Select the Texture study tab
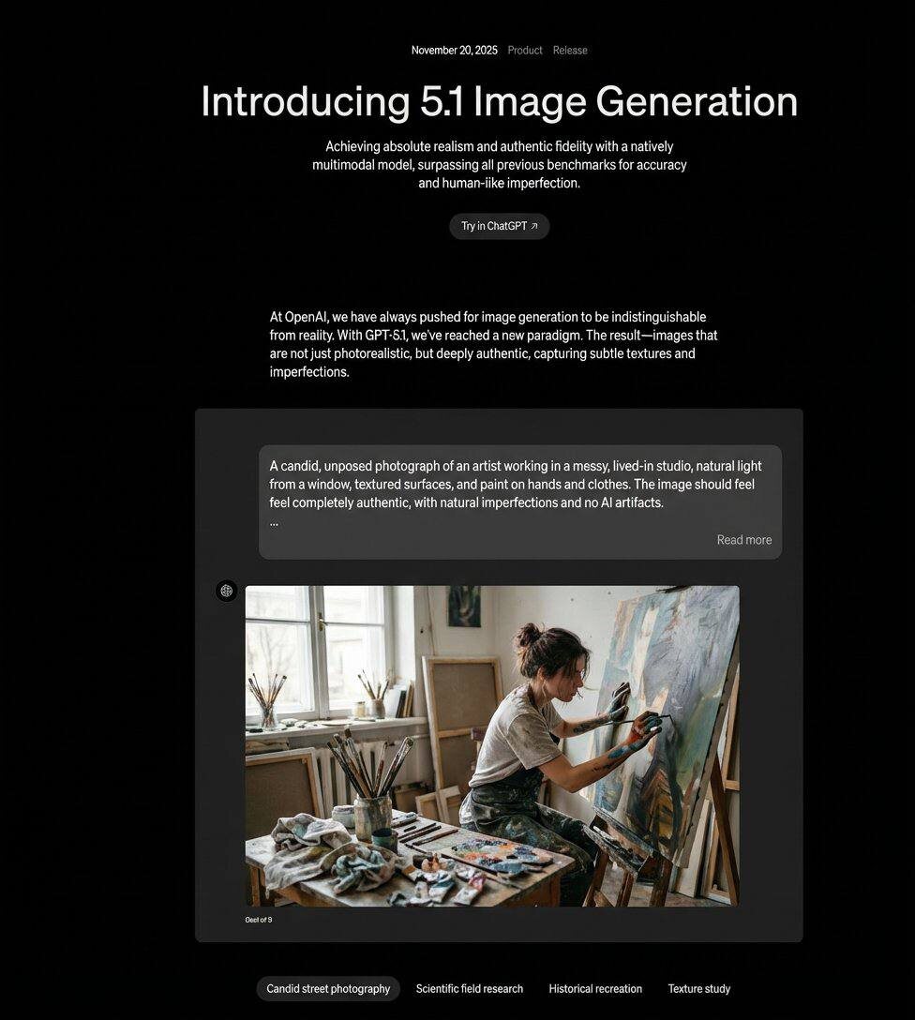The image size is (915, 1020). (x=699, y=989)
